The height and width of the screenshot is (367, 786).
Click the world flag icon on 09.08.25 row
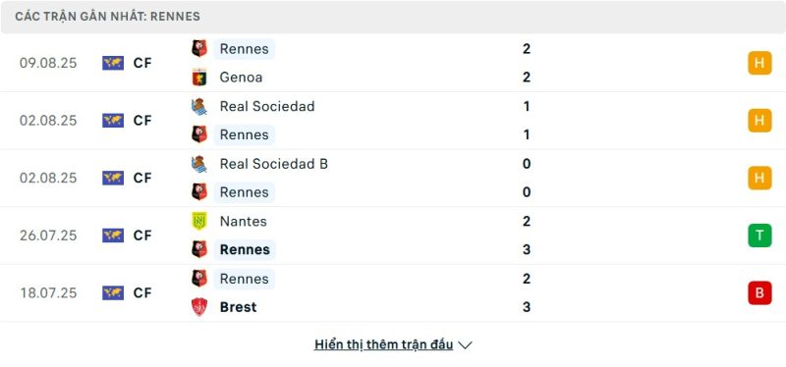tap(113, 63)
